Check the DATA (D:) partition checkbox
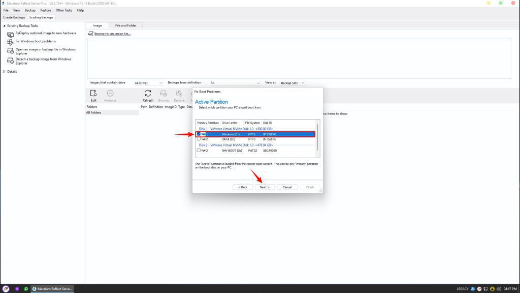 tap(199, 139)
